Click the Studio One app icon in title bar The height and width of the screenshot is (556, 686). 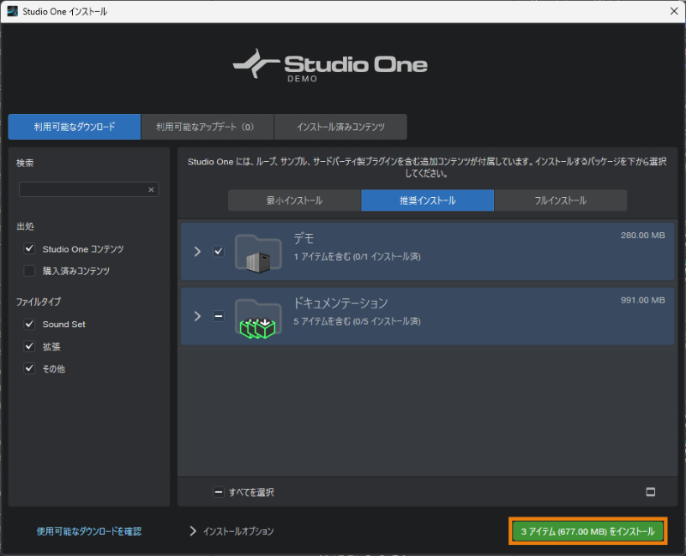[x=12, y=11]
